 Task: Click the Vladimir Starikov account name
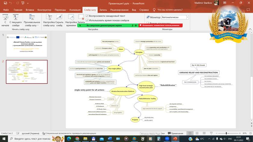pos(203,3)
